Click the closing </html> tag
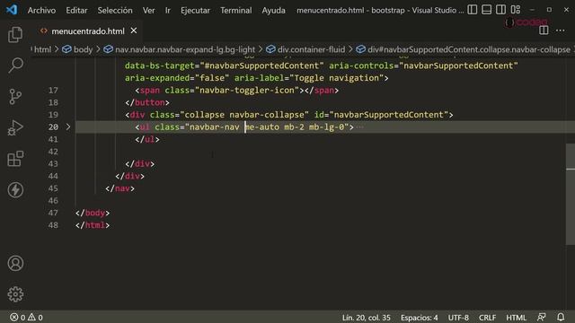Image resolution: width=575 pixels, height=323 pixels. (93, 225)
